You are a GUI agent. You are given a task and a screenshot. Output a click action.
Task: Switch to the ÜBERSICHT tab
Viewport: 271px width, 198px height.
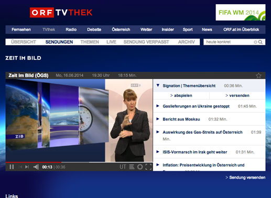[x=24, y=42]
